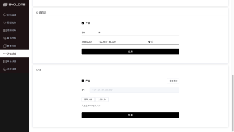
Task: Click 应用 button under 空调网关
Action: [130, 51]
